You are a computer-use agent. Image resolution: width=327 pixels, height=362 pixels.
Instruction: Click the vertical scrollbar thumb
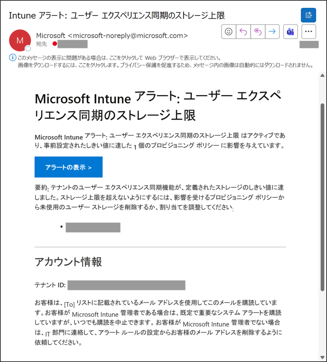tap(322, 197)
